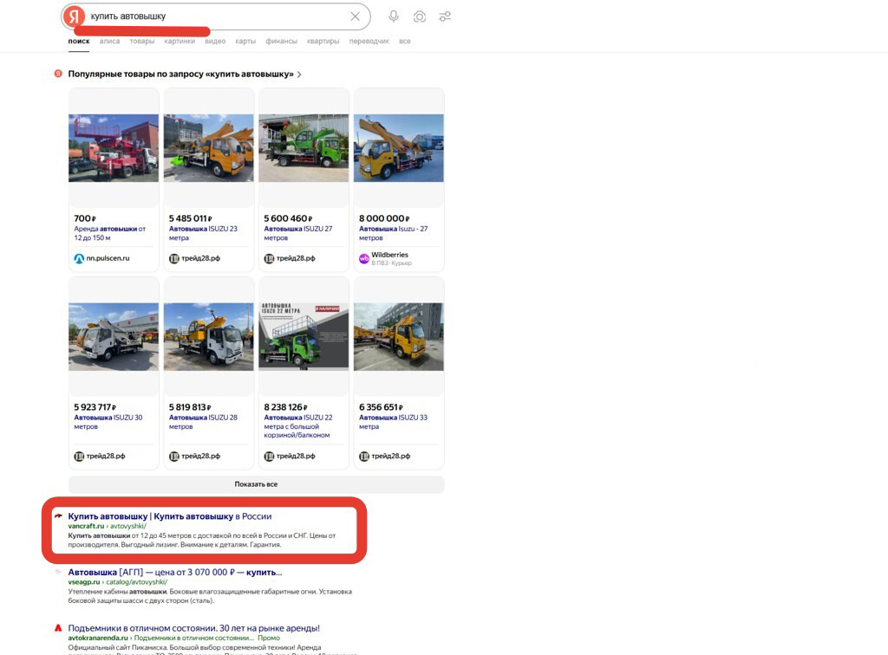Open ISUZU 30 метров product image
This screenshot has height=655, width=888.
[x=114, y=337]
